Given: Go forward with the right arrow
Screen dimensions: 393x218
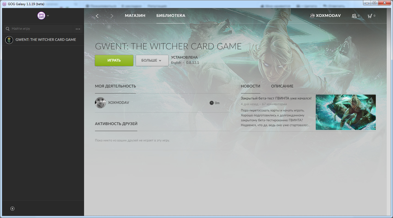Looking at the screenshot, I should 112,16.
